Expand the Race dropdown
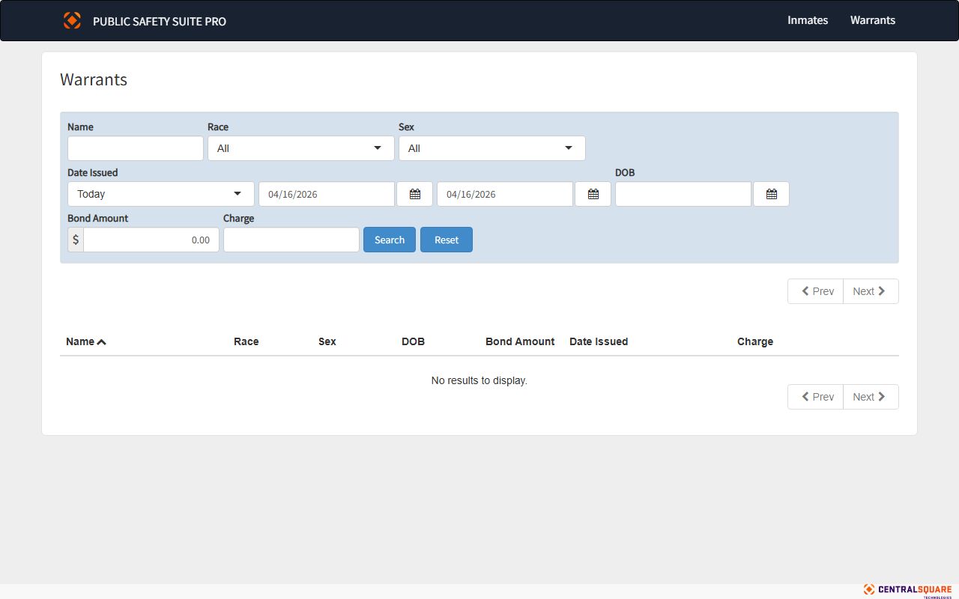The height and width of the screenshot is (599, 959). [x=300, y=148]
